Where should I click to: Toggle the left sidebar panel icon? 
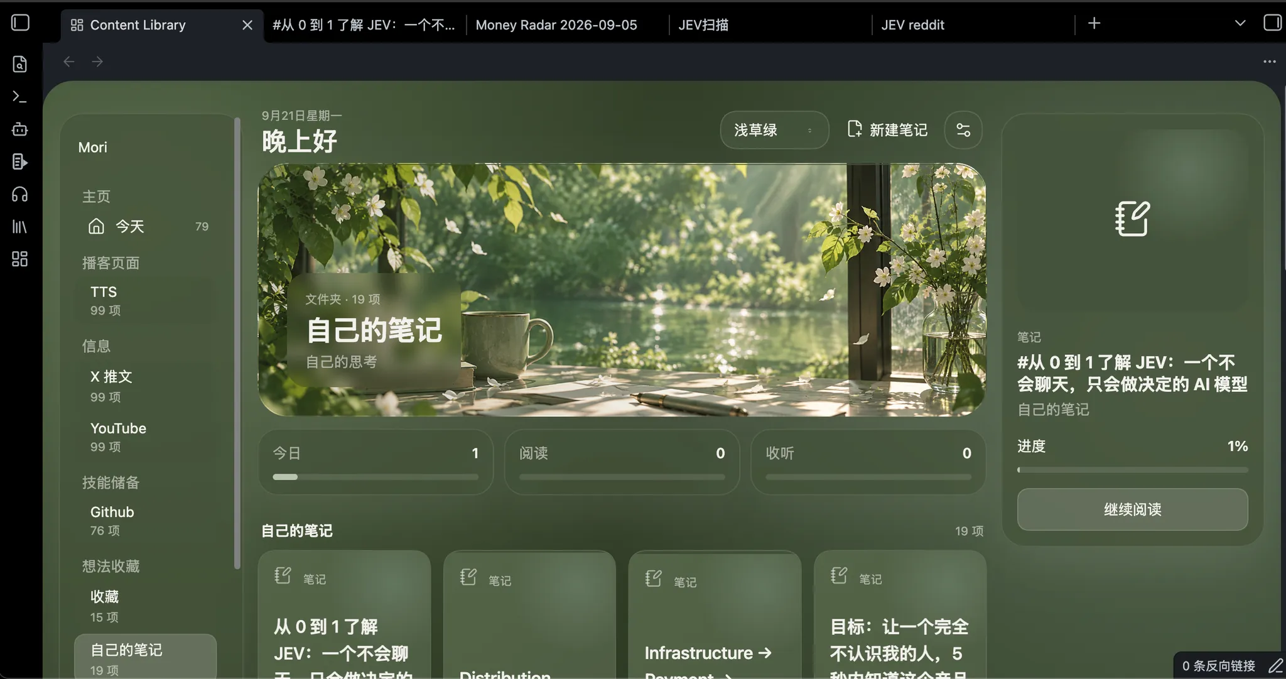click(x=20, y=23)
